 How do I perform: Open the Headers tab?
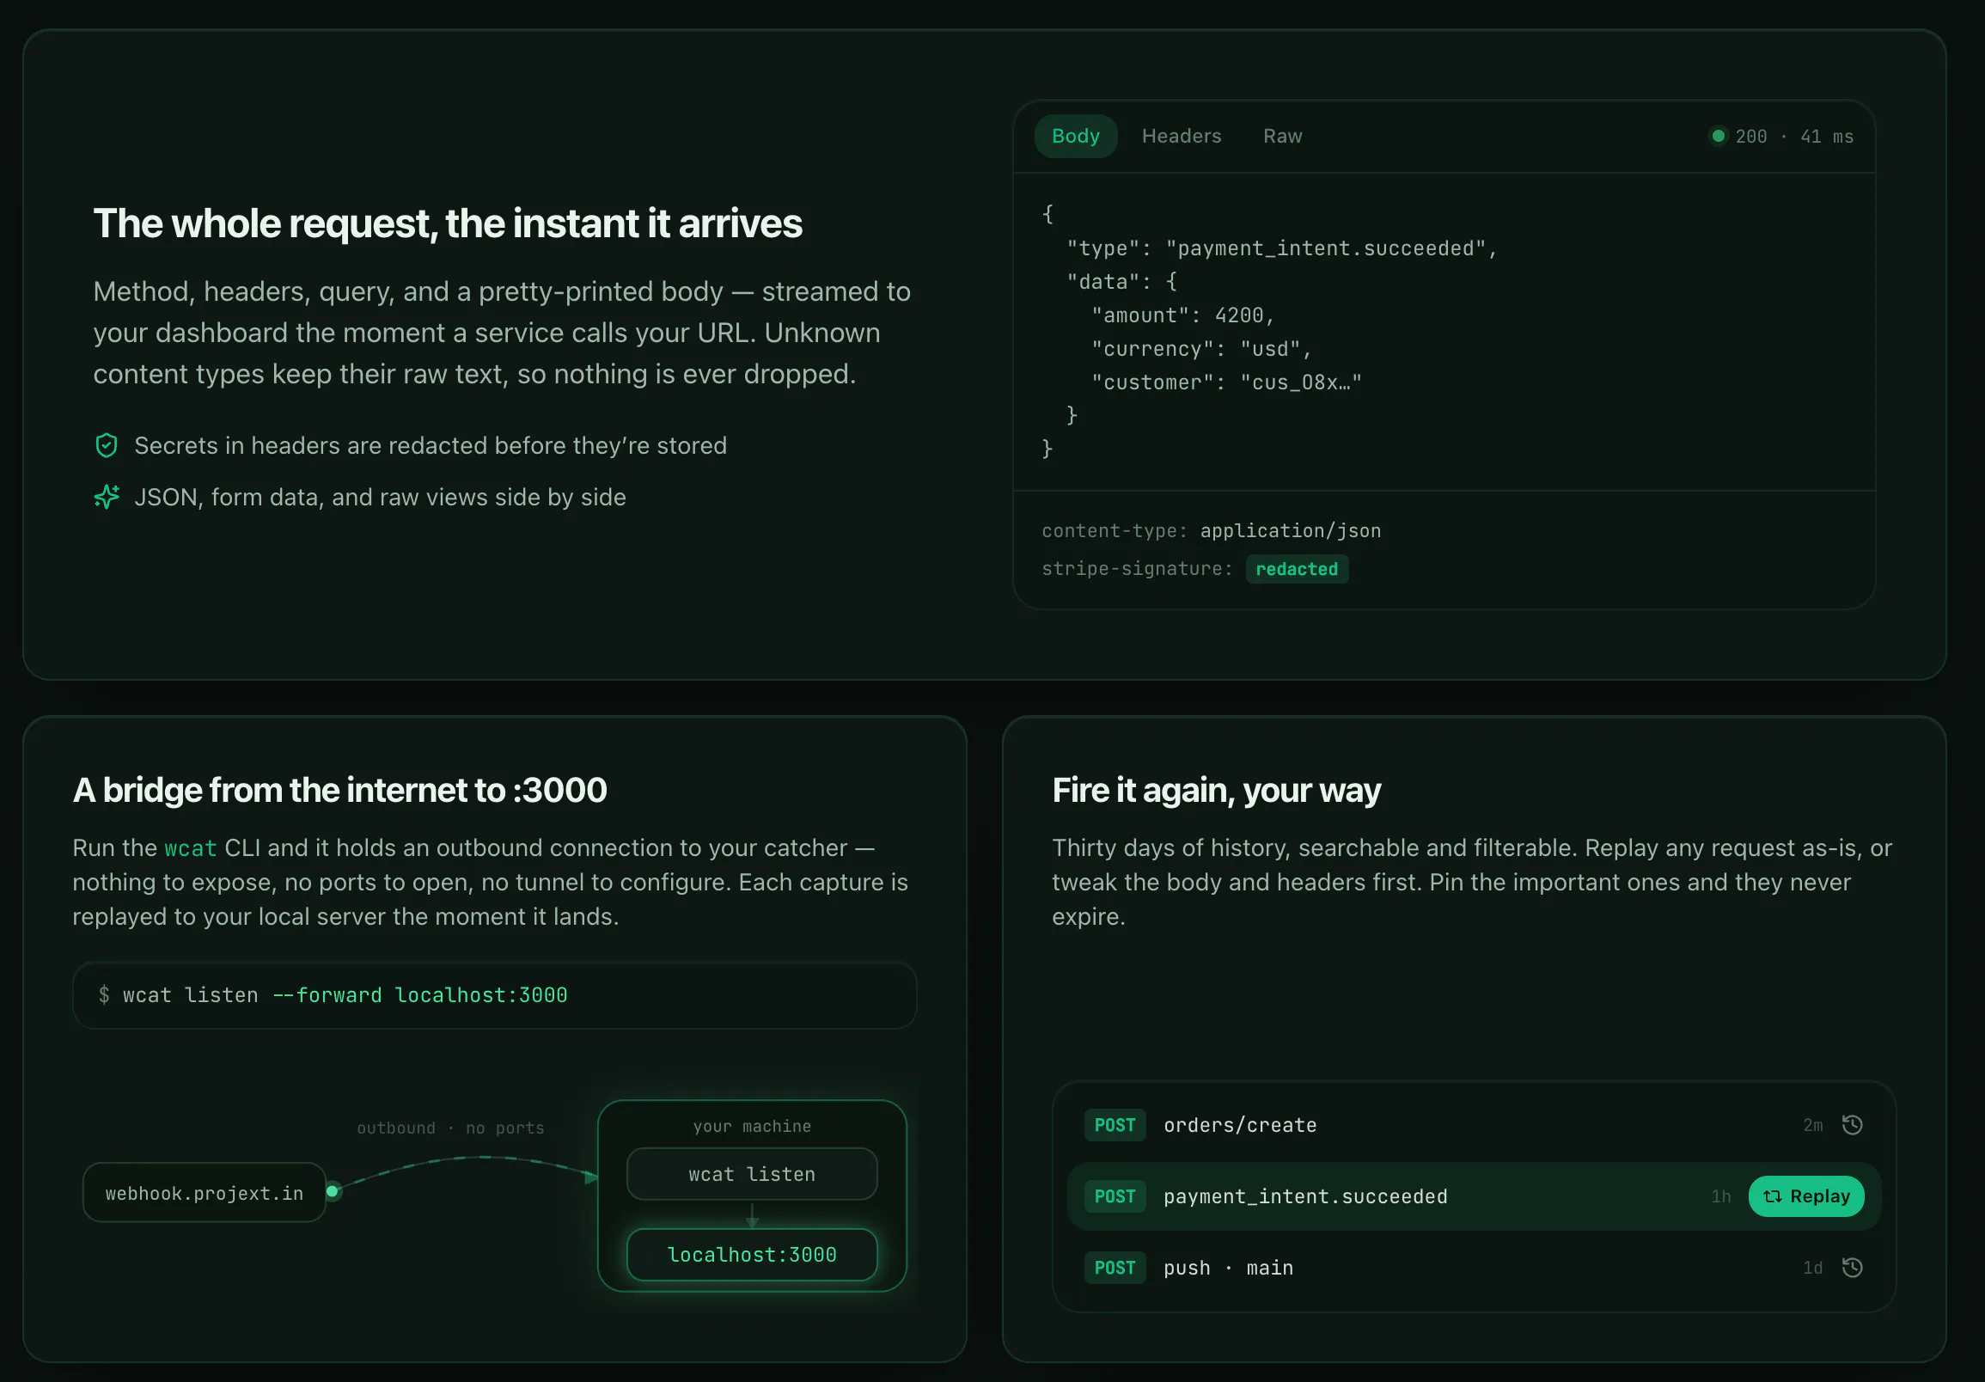click(1181, 136)
